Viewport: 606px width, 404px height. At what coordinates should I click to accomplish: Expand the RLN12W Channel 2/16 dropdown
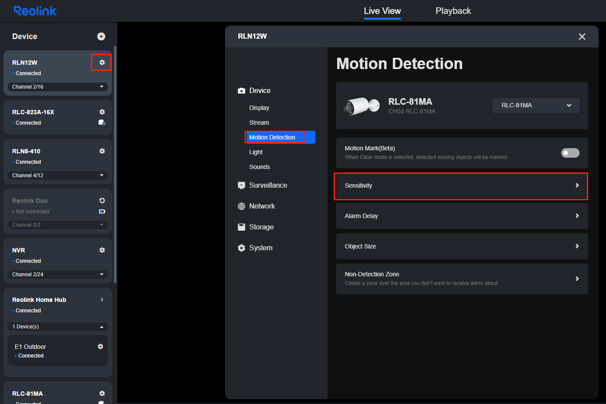58,87
